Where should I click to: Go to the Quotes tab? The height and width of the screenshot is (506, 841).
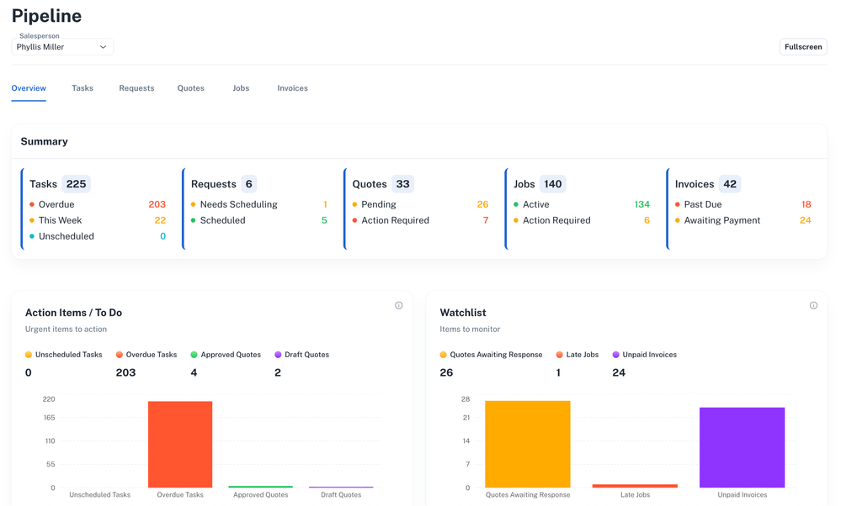(x=190, y=88)
